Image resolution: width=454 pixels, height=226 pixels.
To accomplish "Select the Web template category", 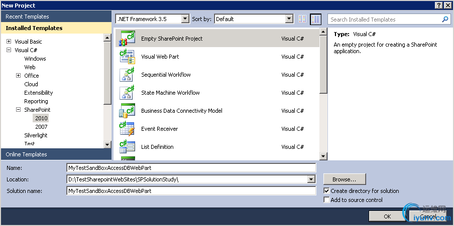I will click(x=30, y=67).
